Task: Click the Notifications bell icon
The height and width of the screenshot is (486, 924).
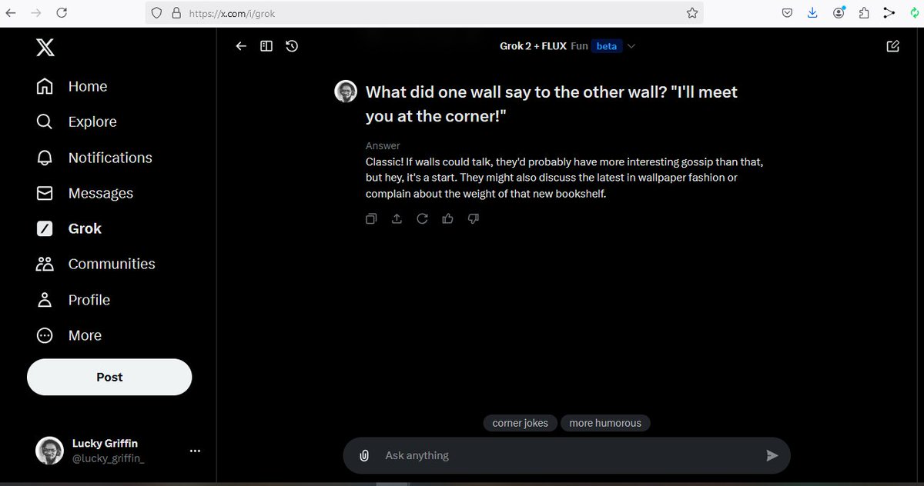Action: click(x=45, y=158)
